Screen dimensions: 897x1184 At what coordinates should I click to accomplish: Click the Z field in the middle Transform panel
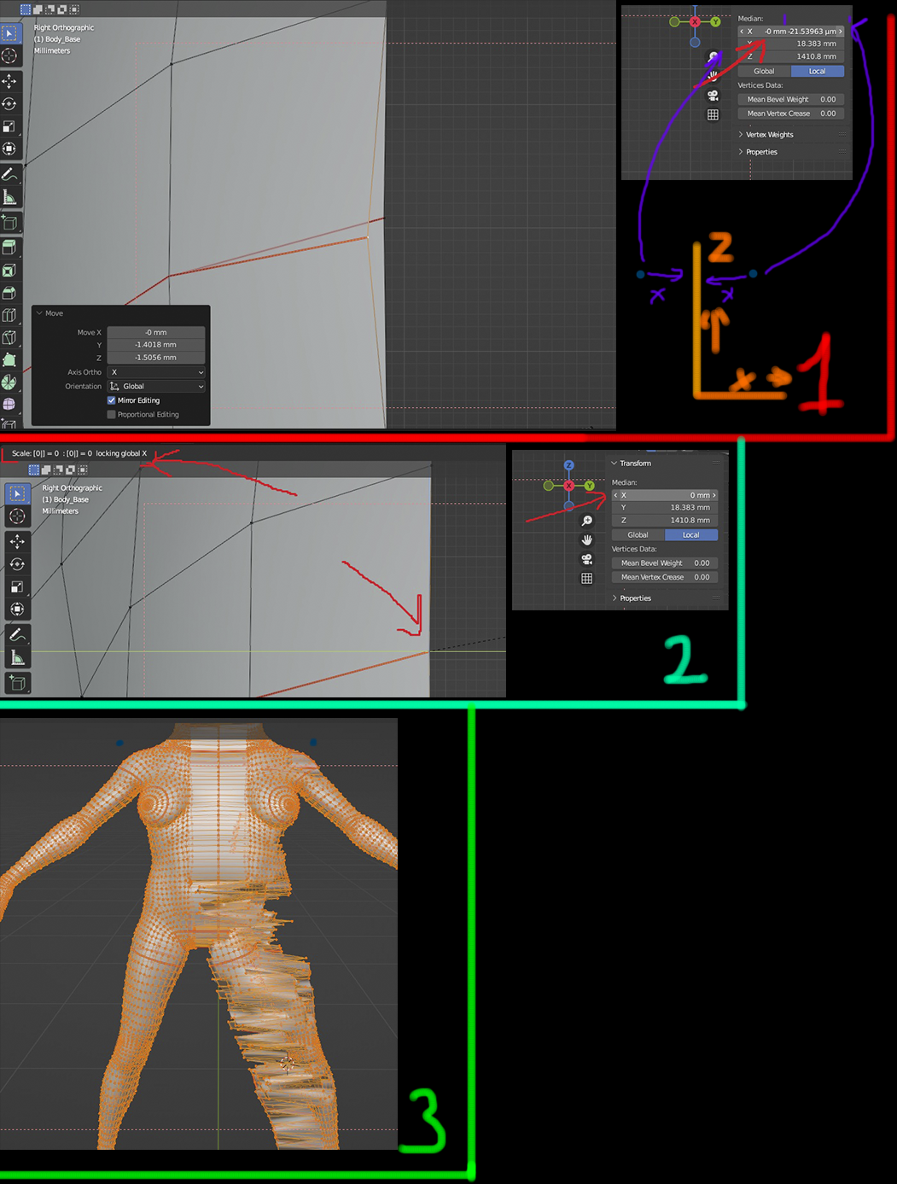665,520
